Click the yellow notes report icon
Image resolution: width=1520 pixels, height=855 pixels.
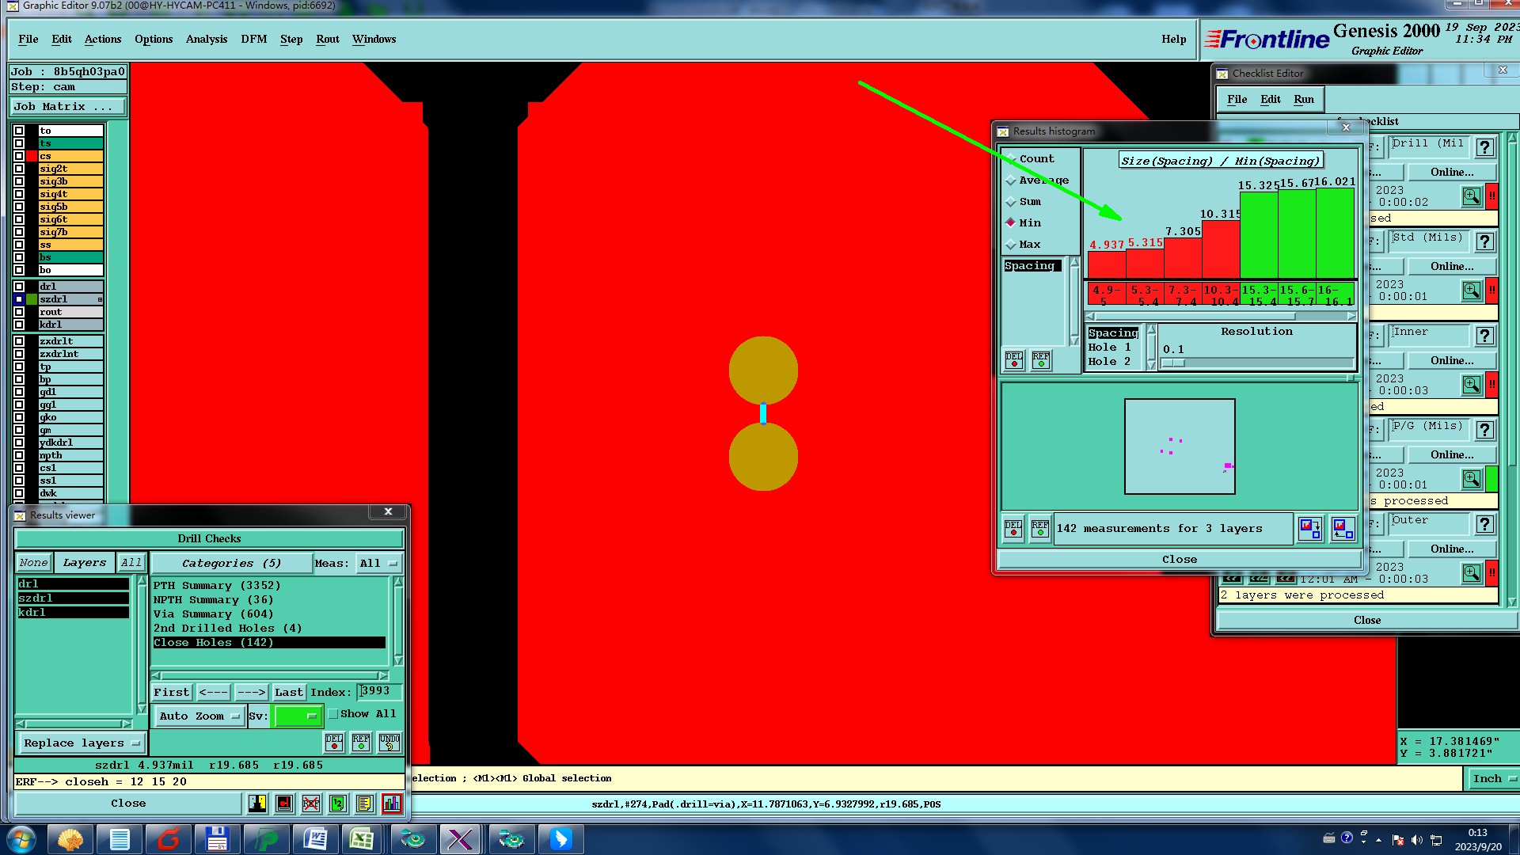pos(364,804)
